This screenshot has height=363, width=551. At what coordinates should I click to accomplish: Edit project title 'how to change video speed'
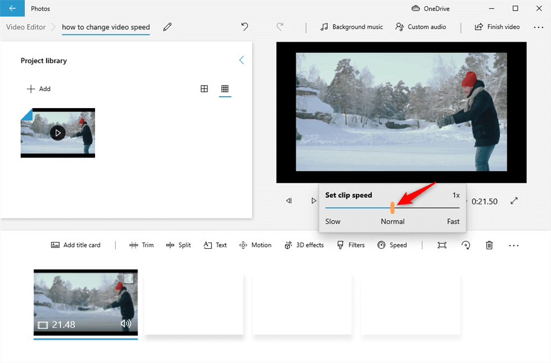(x=106, y=27)
